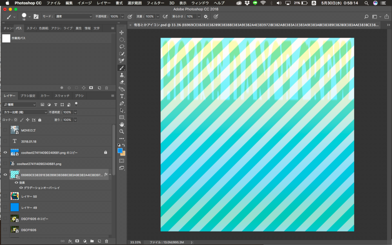Hide the cooltext274114090240681.png のコピー layer

[5, 152]
